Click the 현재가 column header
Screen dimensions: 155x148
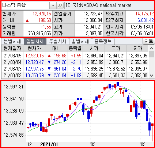tap(34, 49)
